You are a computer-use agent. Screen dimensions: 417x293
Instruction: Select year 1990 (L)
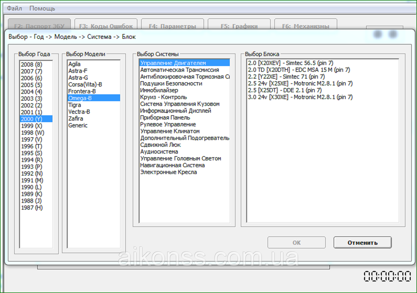(x=36, y=187)
